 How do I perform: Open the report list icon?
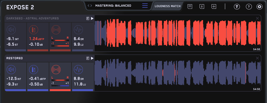click(x=190, y=7)
